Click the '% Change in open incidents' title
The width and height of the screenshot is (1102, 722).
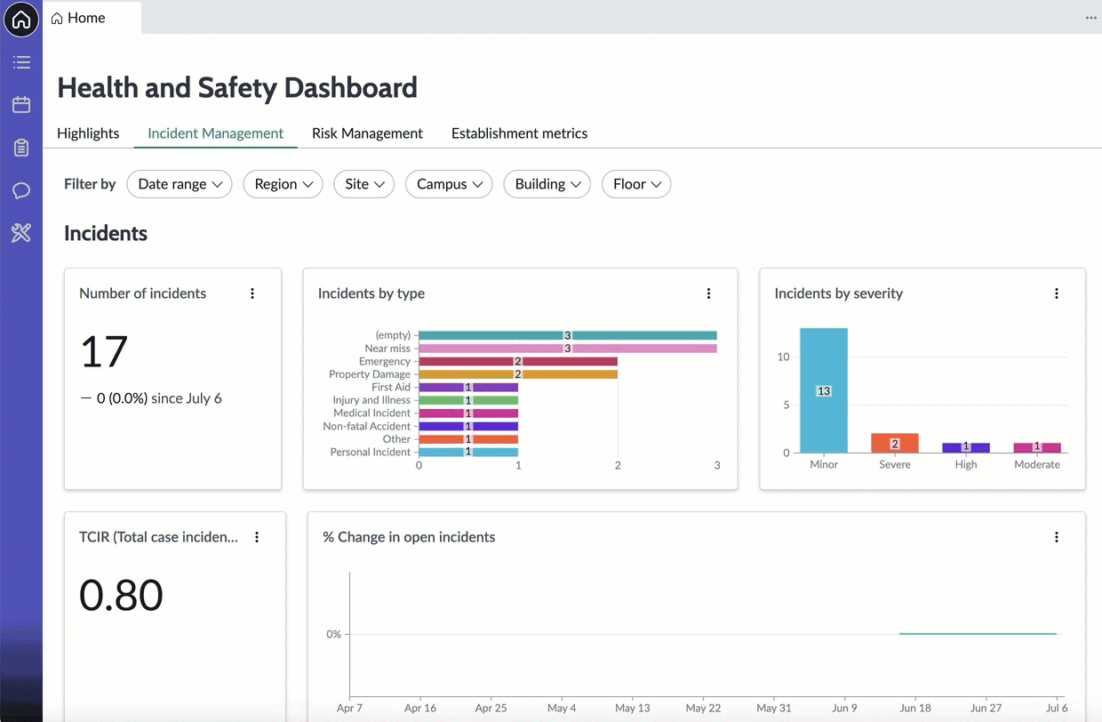409,537
